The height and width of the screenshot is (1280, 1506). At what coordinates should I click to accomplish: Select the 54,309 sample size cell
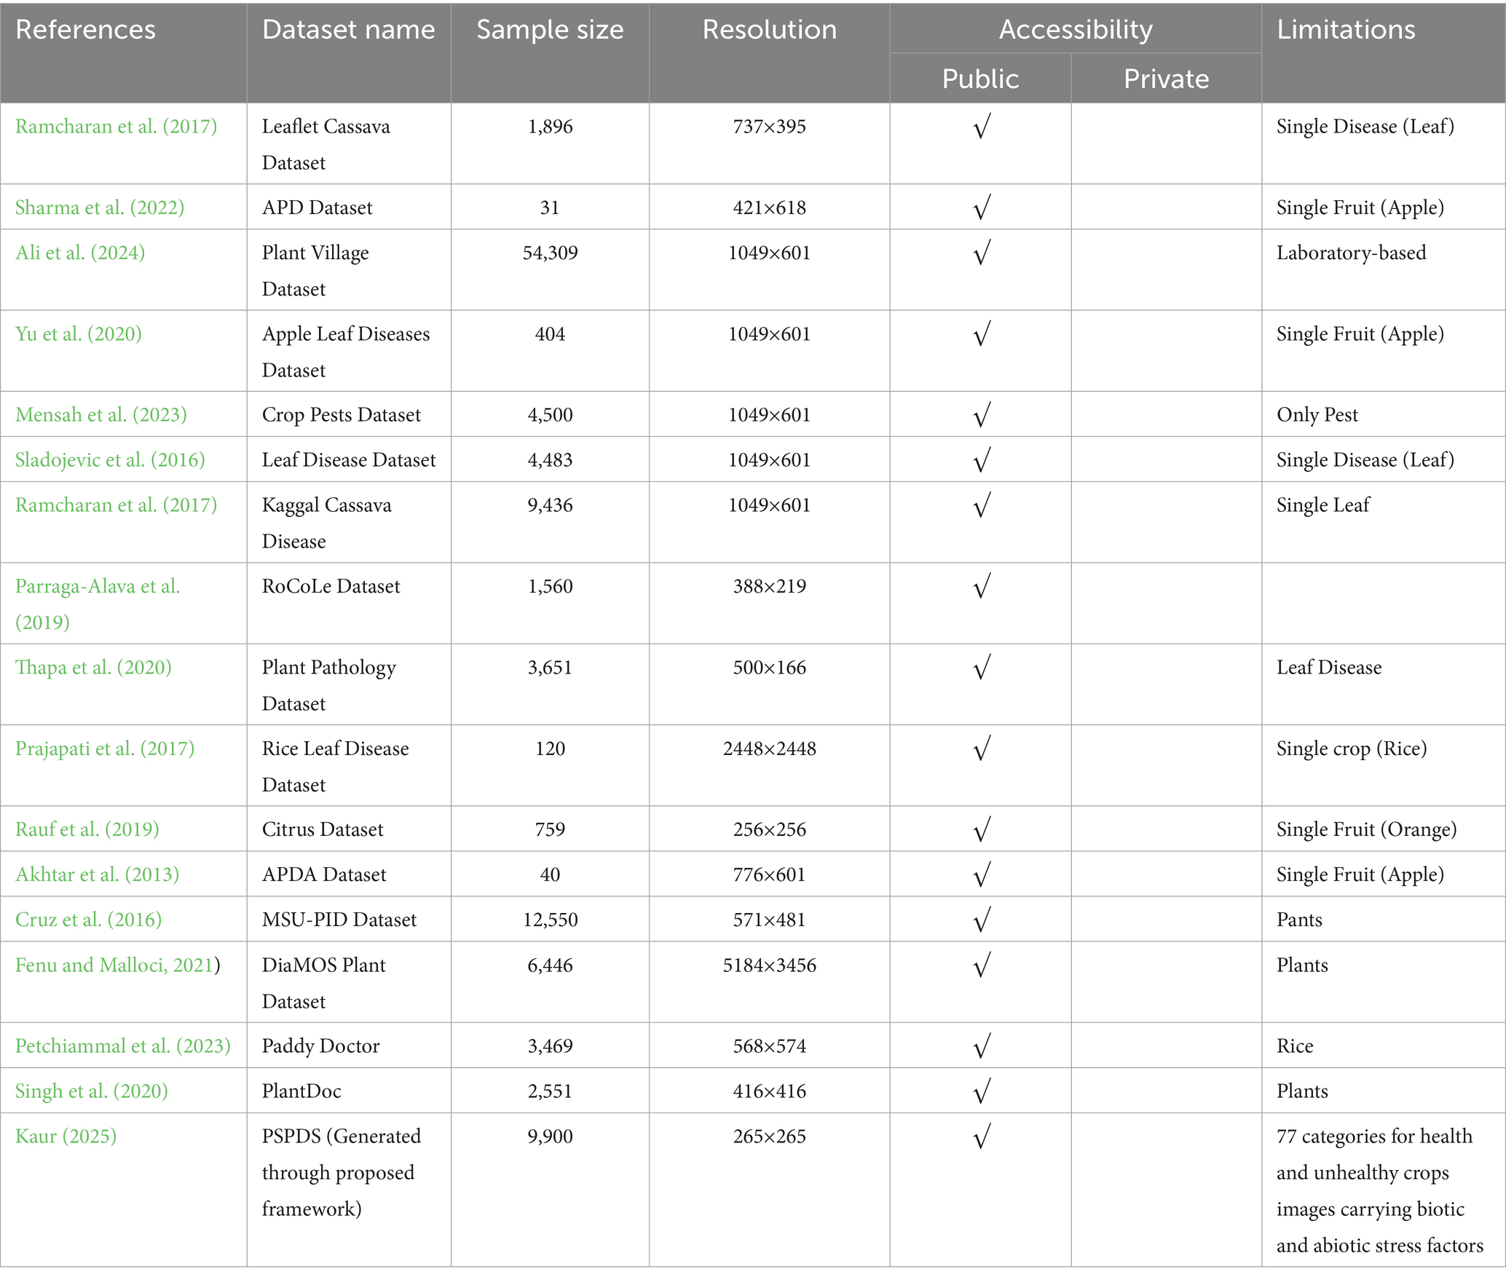(x=550, y=253)
